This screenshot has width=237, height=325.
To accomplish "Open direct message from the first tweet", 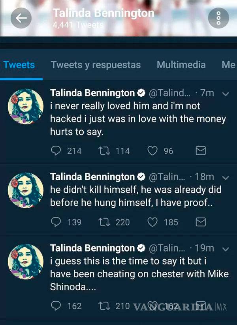I will point(200,150).
